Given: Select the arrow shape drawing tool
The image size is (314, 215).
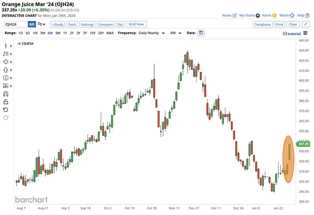Looking at the screenshot, I should click(6, 70).
